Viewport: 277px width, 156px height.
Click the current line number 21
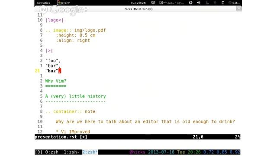click(37, 71)
